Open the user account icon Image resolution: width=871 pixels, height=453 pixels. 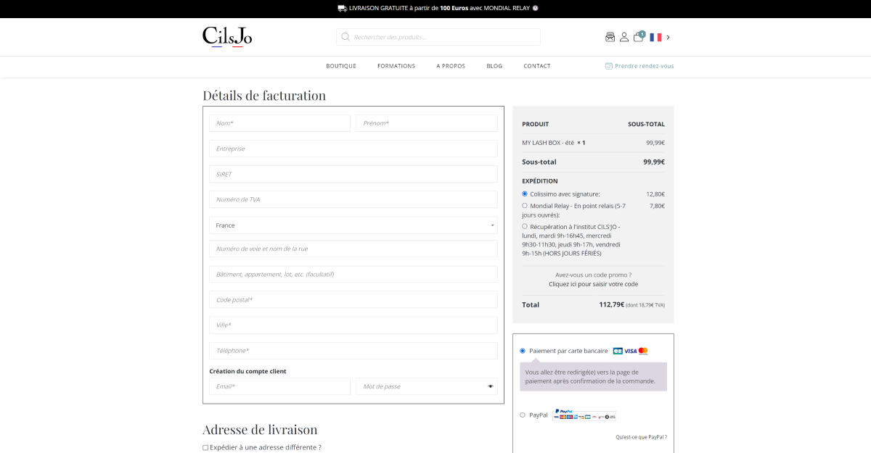tap(624, 37)
